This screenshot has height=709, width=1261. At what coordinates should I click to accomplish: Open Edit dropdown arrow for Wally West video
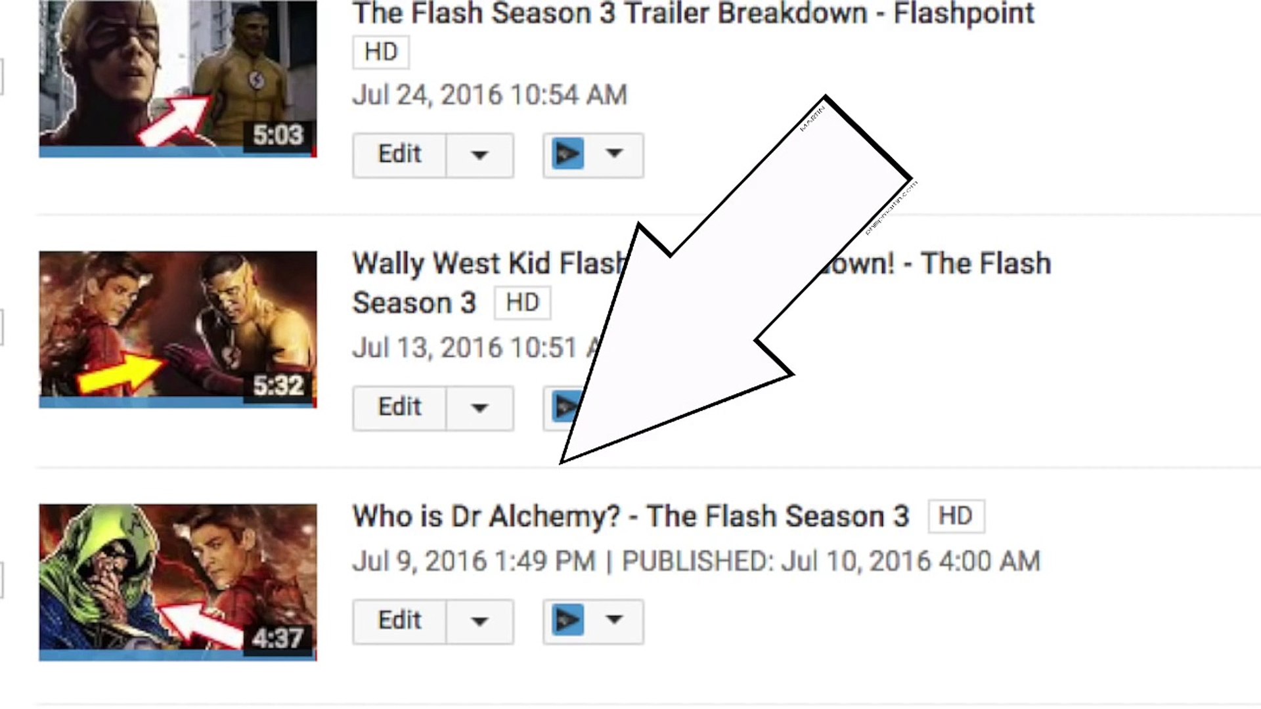coord(480,408)
